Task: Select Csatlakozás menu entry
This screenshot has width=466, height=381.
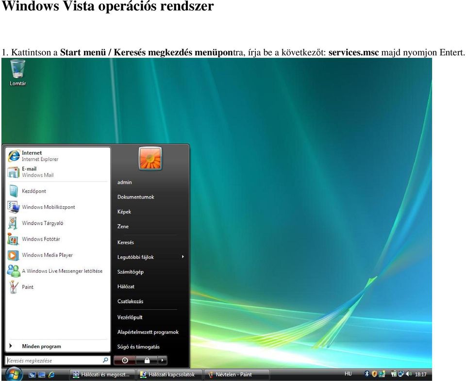Action: [130, 301]
